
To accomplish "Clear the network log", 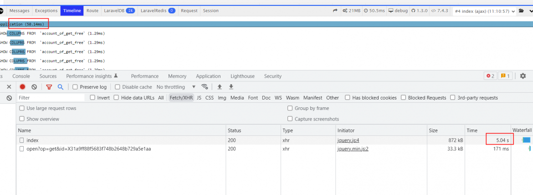I will point(34,87).
